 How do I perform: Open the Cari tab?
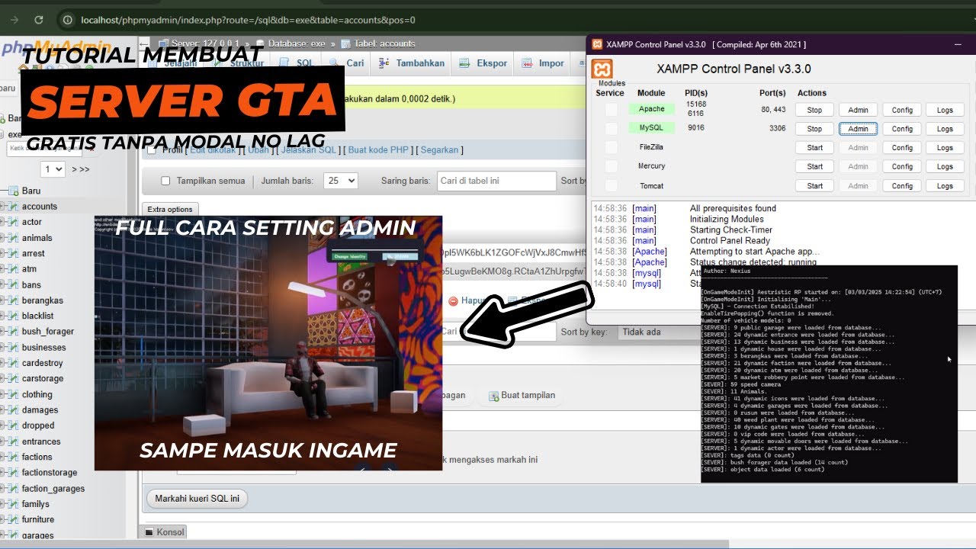pos(348,63)
